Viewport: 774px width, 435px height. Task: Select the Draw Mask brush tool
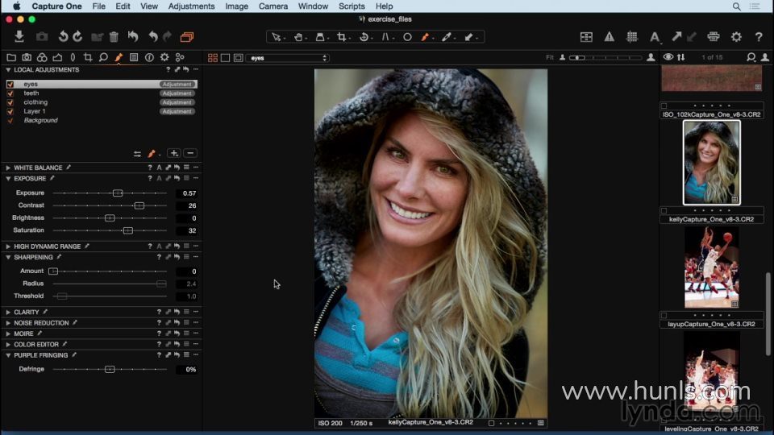pyautogui.click(x=425, y=36)
